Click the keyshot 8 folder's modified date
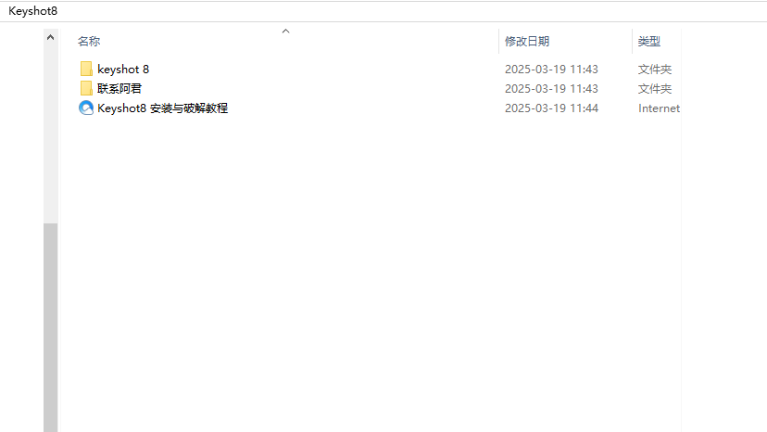This screenshot has width=767, height=432. tap(551, 69)
